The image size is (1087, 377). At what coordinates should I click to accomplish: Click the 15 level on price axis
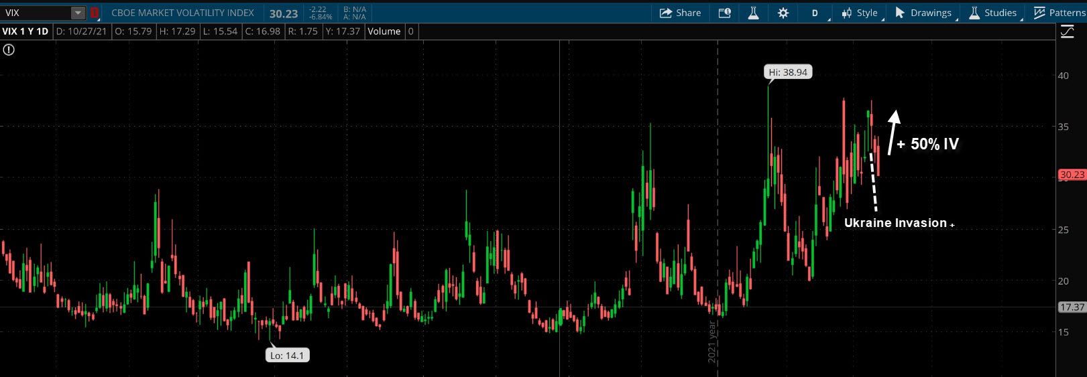1064,332
